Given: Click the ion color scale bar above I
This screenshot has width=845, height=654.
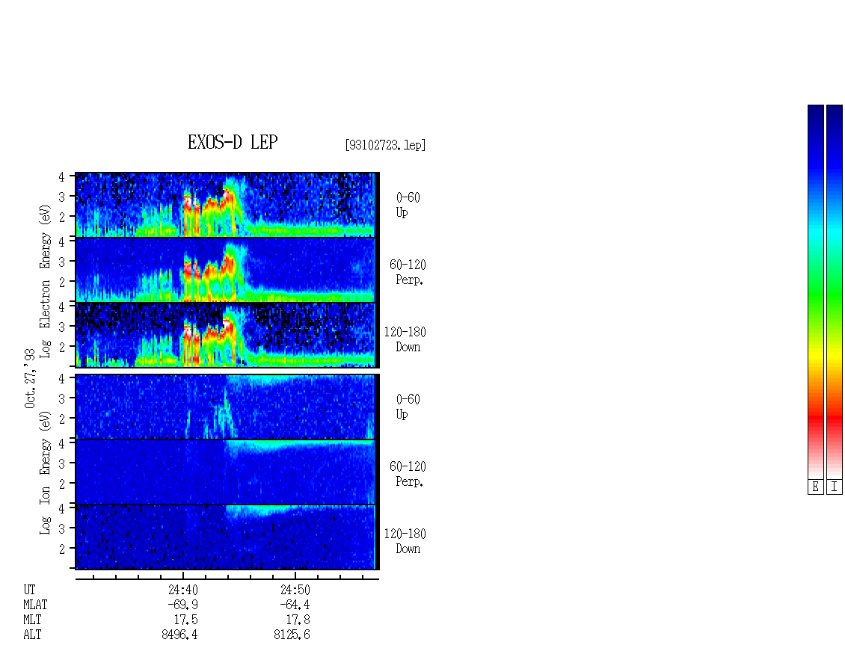Looking at the screenshot, I should (835, 291).
